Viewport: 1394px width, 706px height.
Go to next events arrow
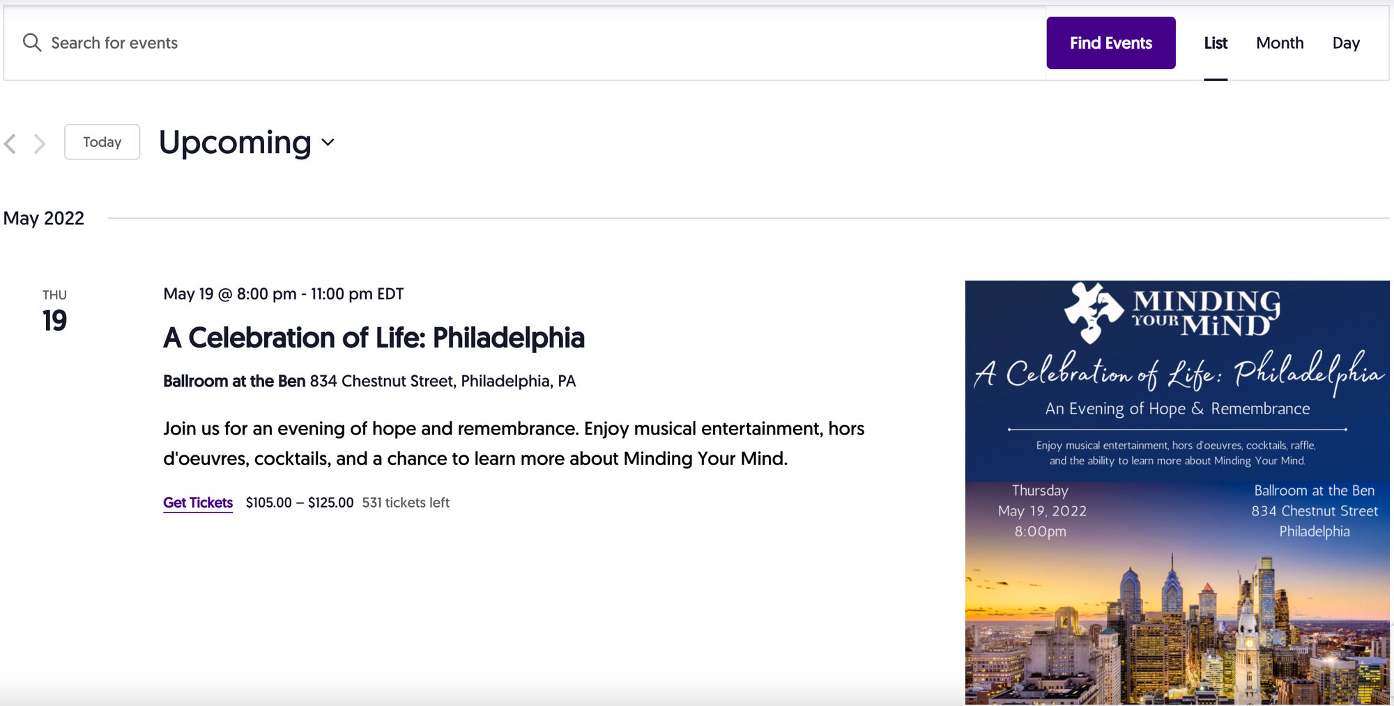click(x=40, y=143)
